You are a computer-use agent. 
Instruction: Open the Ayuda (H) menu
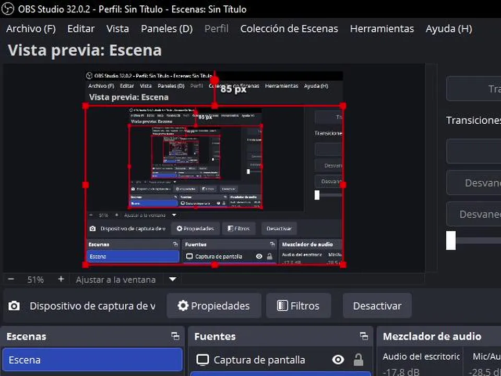point(449,29)
